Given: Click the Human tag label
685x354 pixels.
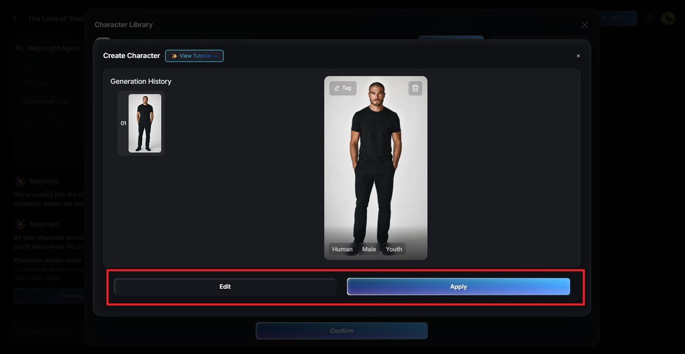Looking at the screenshot, I should [x=342, y=249].
